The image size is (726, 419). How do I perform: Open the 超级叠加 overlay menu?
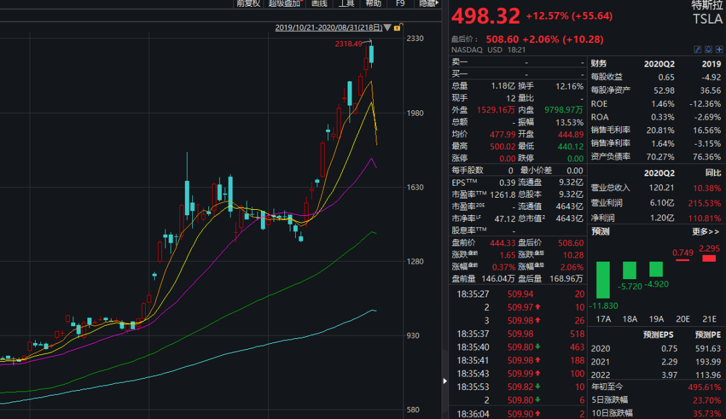284,4
